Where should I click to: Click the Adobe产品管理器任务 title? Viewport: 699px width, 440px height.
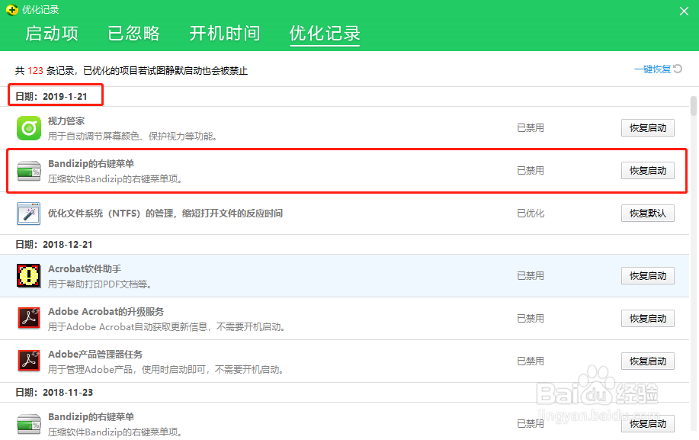(95, 355)
